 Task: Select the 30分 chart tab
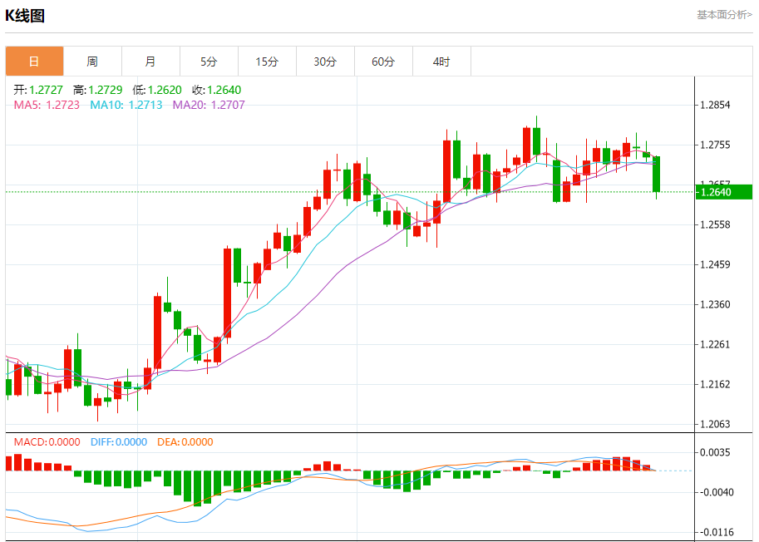click(x=325, y=62)
